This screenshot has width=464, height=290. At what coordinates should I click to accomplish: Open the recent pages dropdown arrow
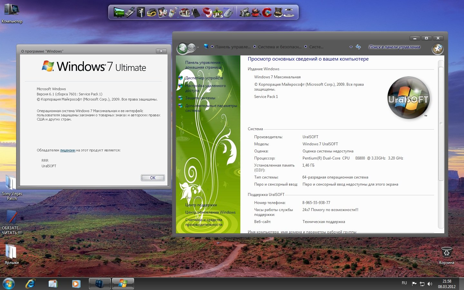[198, 47]
